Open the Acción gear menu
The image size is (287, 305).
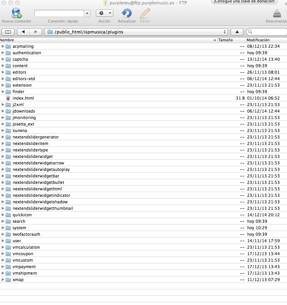(x=104, y=13)
